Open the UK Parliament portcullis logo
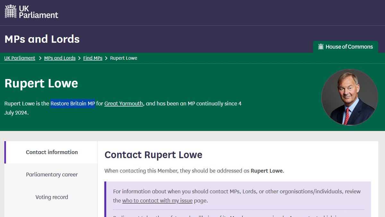Image resolution: width=385 pixels, height=217 pixels. tap(31, 12)
